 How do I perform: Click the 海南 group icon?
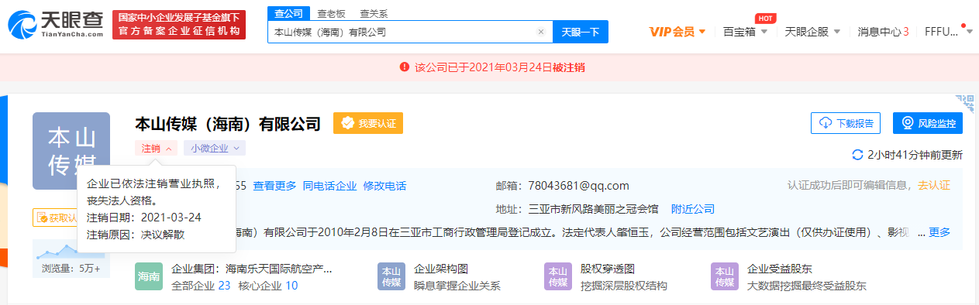tap(149, 276)
